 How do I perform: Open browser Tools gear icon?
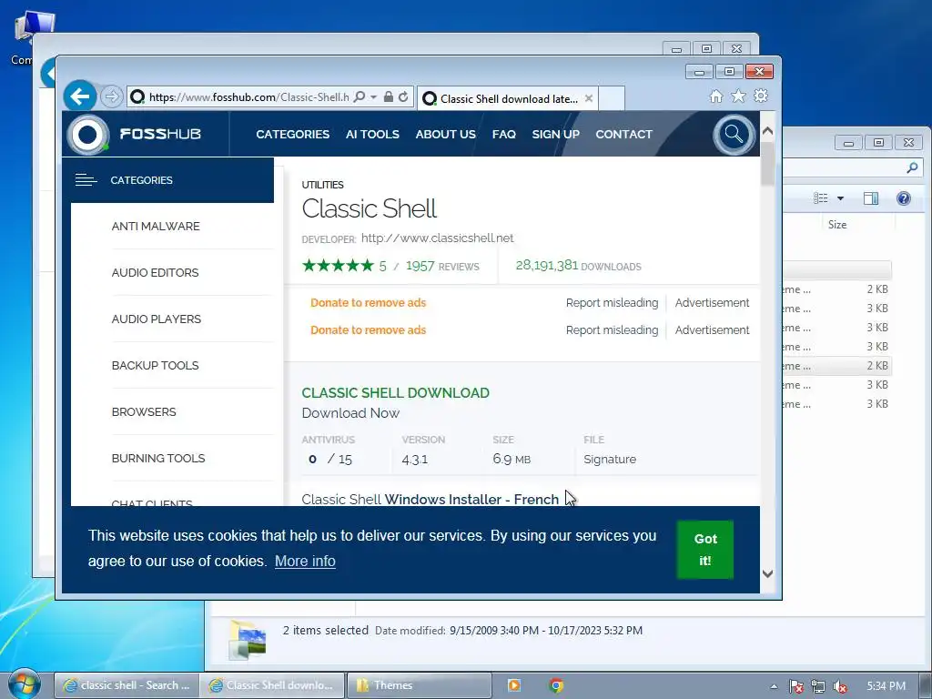point(761,96)
